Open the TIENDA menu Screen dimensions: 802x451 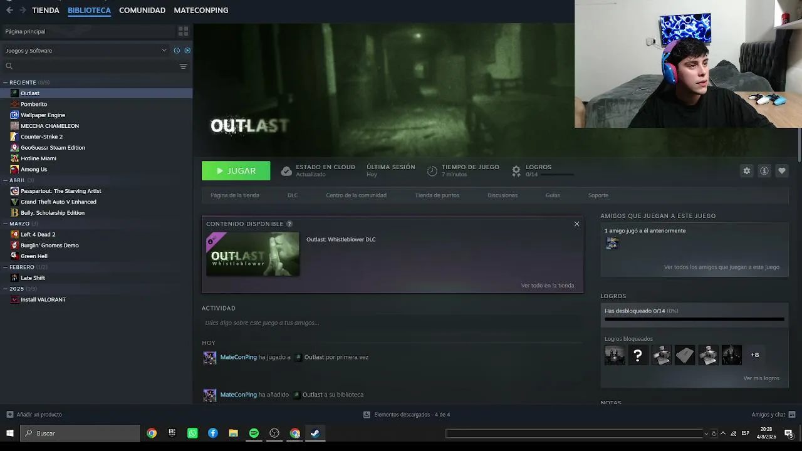(46, 10)
